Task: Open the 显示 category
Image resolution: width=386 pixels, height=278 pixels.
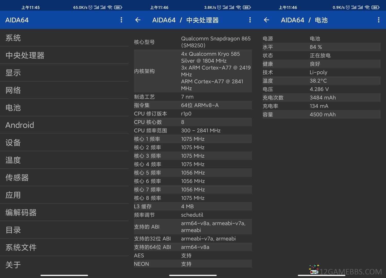Action: tap(64, 73)
